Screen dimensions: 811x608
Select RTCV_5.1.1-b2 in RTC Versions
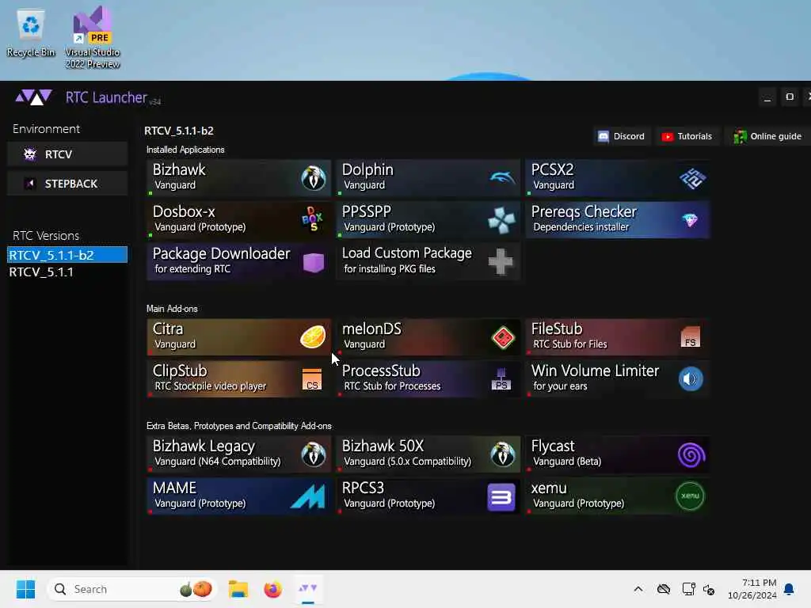[x=67, y=255]
